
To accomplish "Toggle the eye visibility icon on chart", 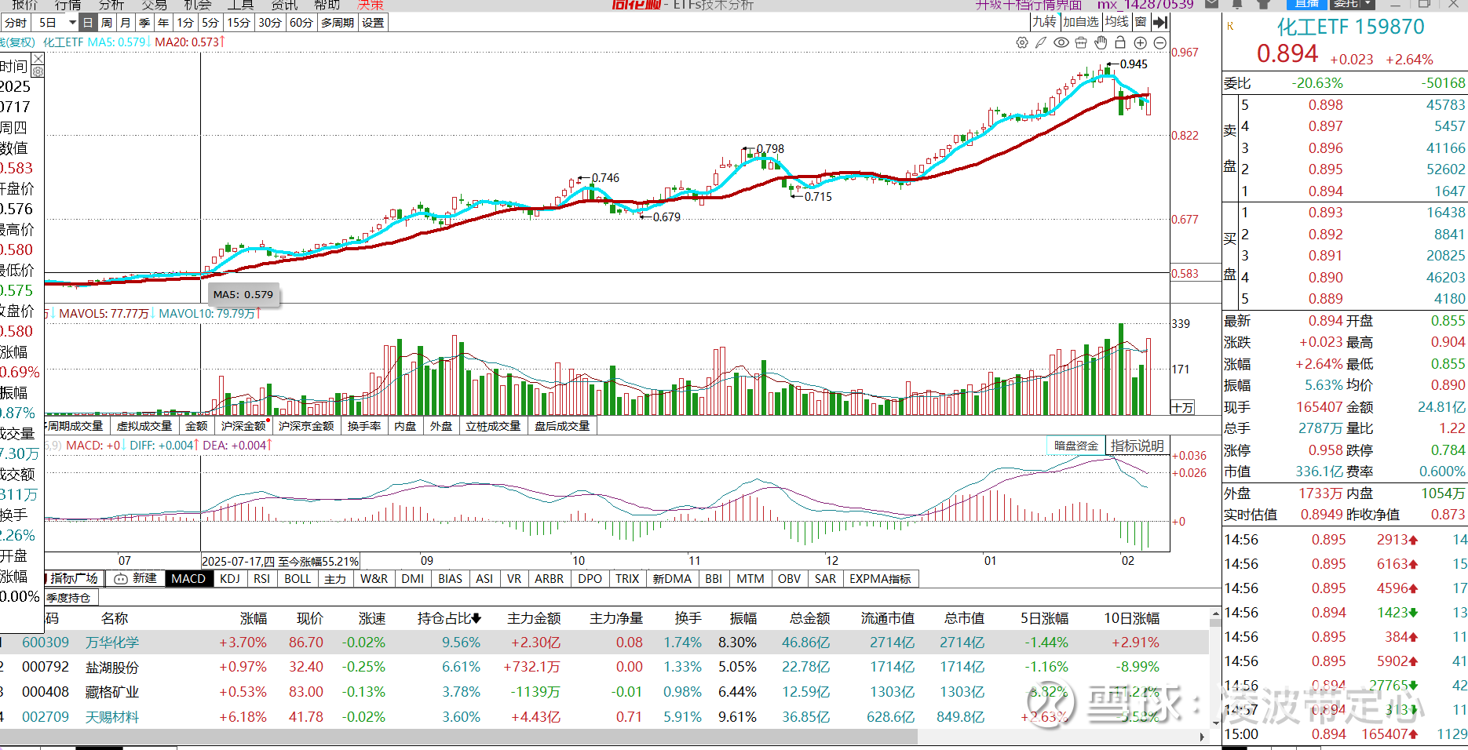I will click(1061, 42).
